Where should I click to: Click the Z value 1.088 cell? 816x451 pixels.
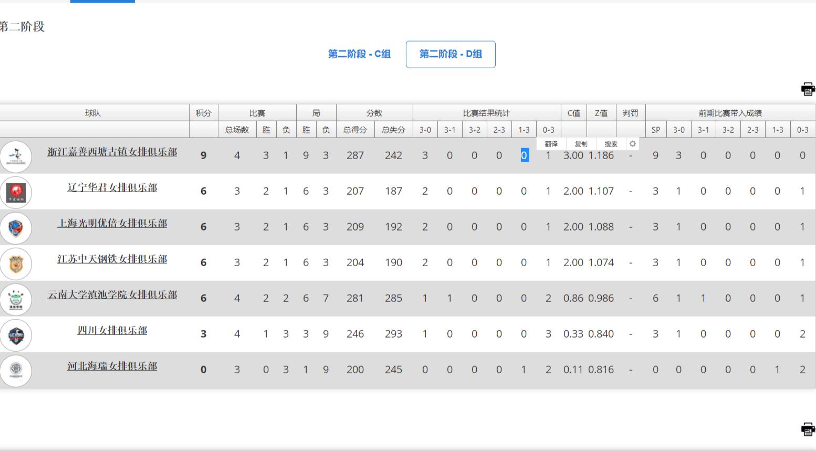601,227
